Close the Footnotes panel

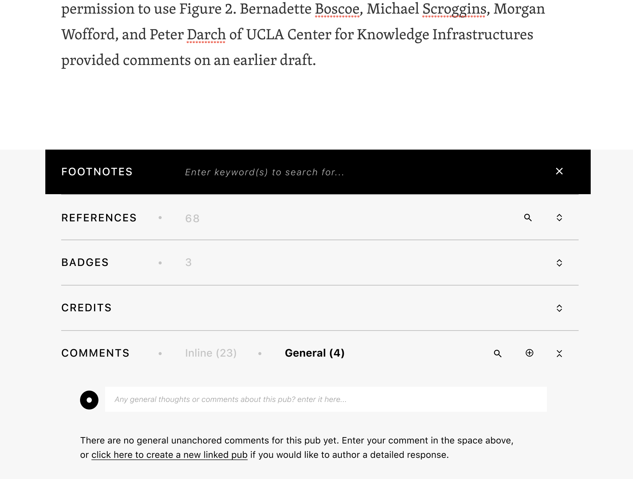pos(559,171)
